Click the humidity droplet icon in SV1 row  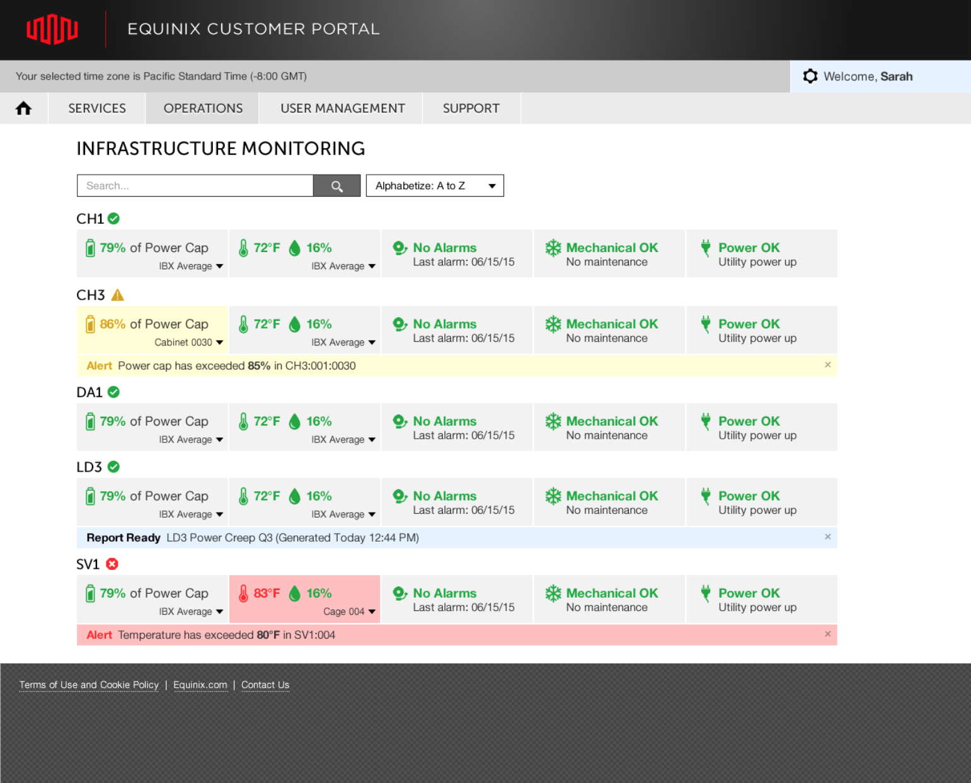click(x=294, y=593)
